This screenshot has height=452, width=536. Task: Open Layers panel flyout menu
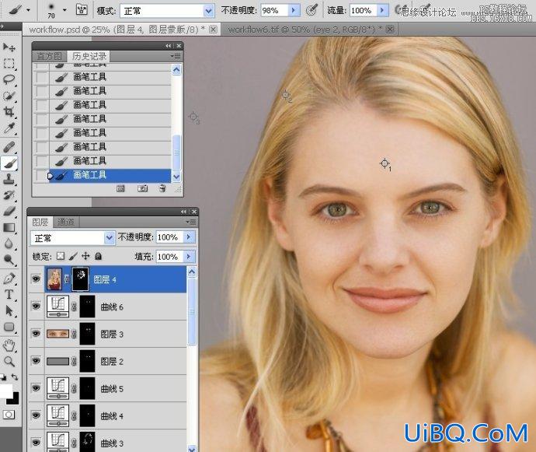tap(192, 222)
